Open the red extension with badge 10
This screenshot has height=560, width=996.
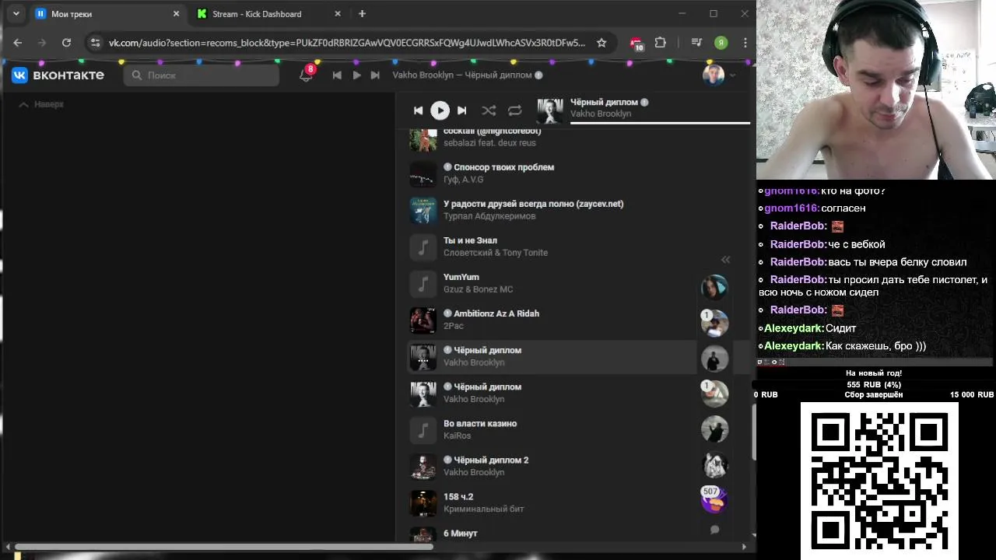(637, 44)
